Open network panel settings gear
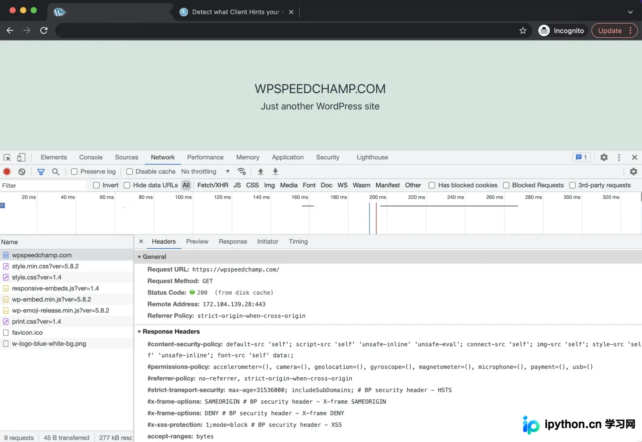The width and height of the screenshot is (642, 442). (x=634, y=172)
